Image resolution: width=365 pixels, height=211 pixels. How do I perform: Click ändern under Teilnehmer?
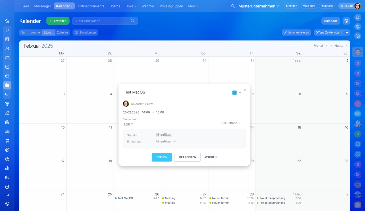[129, 124]
